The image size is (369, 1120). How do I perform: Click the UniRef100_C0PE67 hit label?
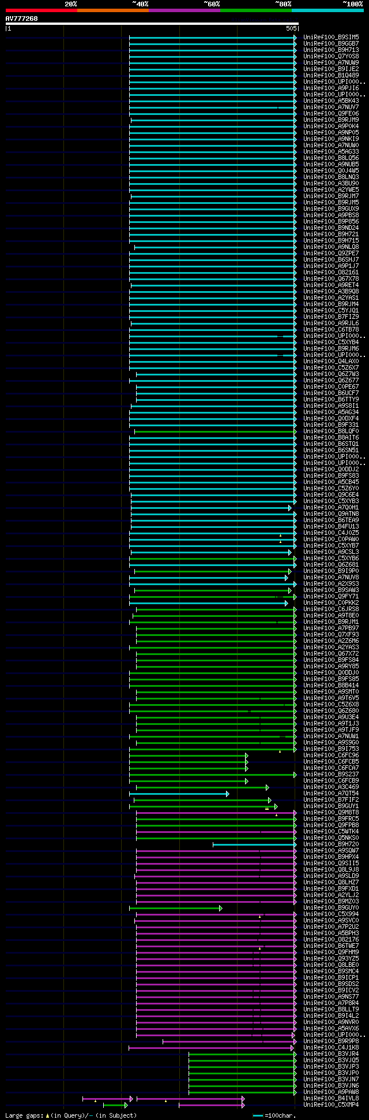(x=331, y=386)
